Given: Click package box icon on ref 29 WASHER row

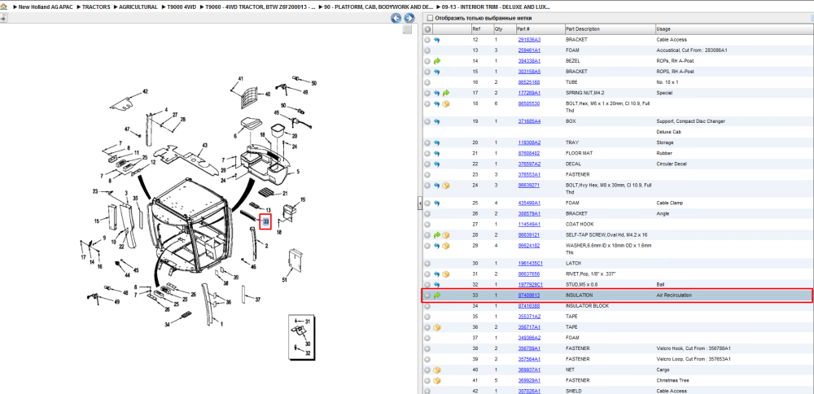Looking at the screenshot, I should click(x=446, y=246).
